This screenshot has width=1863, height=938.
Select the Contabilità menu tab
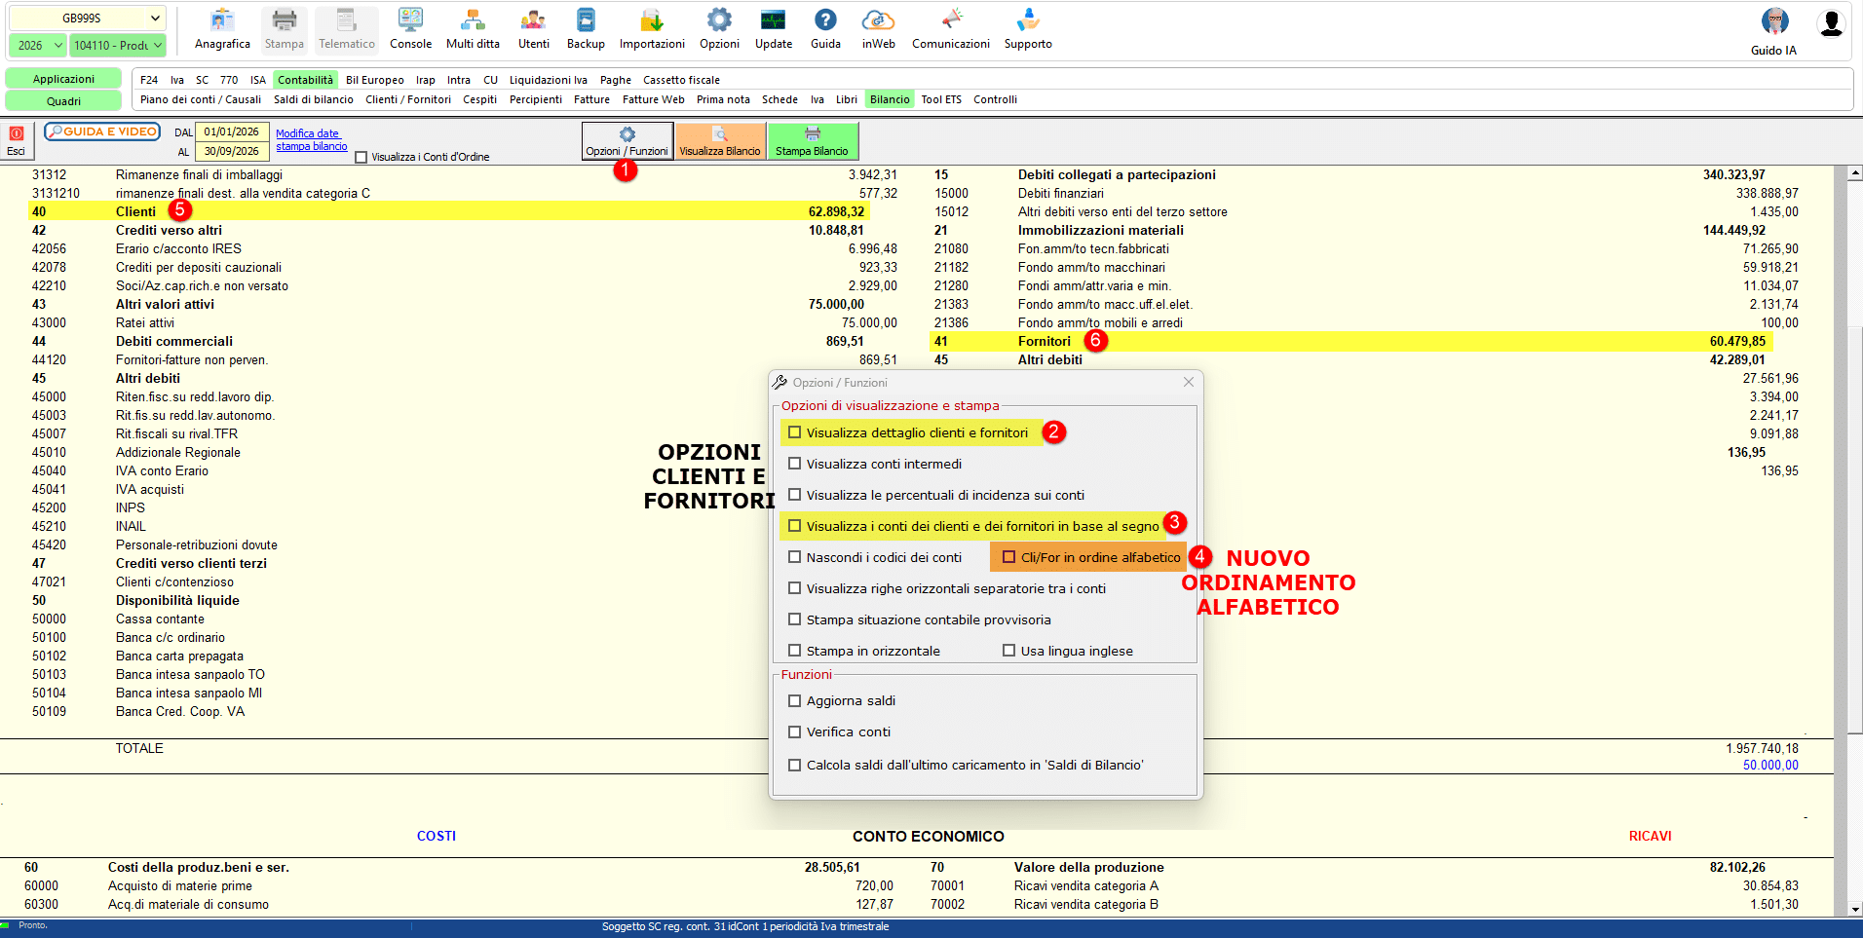305,80
